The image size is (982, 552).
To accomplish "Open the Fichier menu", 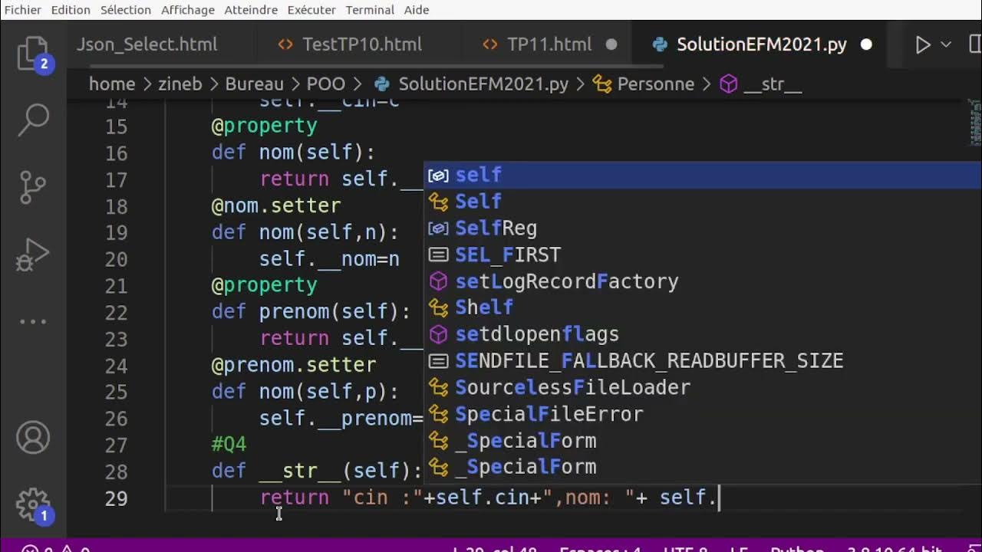I will [22, 10].
